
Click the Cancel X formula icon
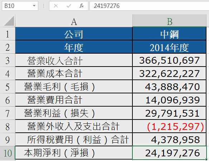click(56, 6)
